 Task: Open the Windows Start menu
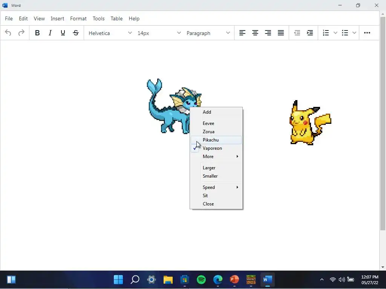coord(118,280)
